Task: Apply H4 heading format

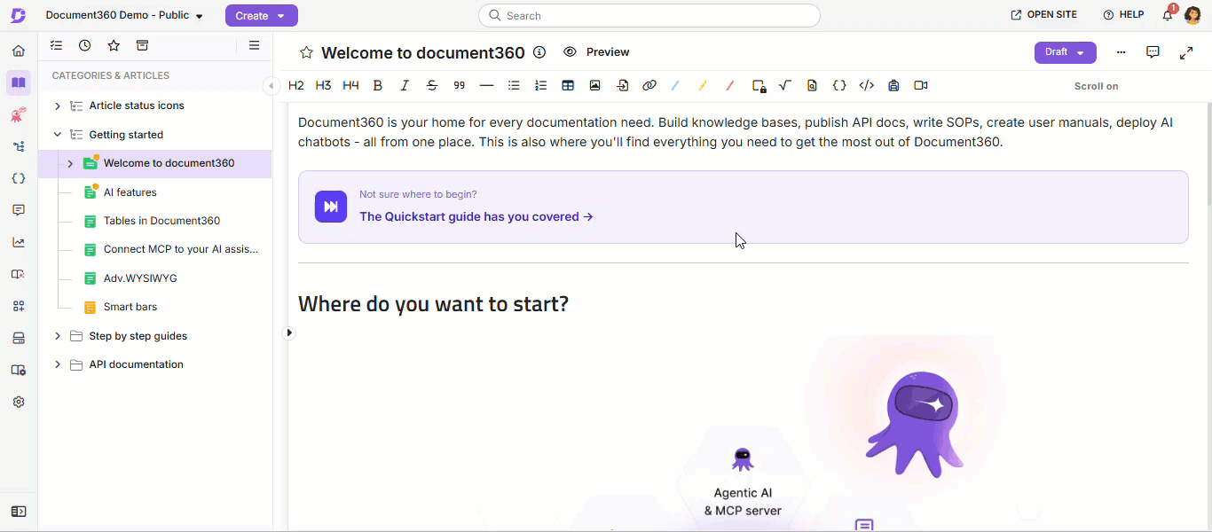Action: 350,86
